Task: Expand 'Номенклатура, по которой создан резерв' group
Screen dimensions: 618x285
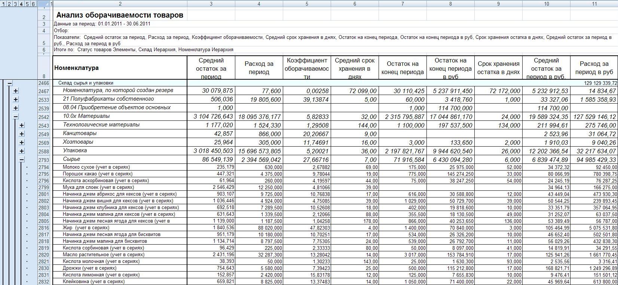Action: (16, 91)
